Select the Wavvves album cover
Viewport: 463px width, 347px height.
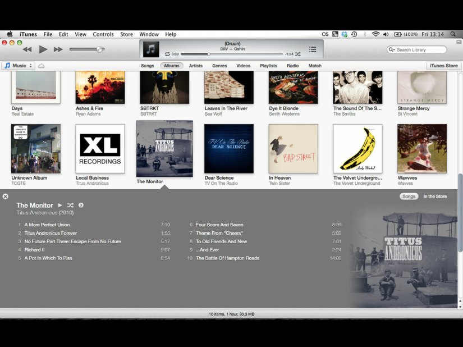coord(422,149)
